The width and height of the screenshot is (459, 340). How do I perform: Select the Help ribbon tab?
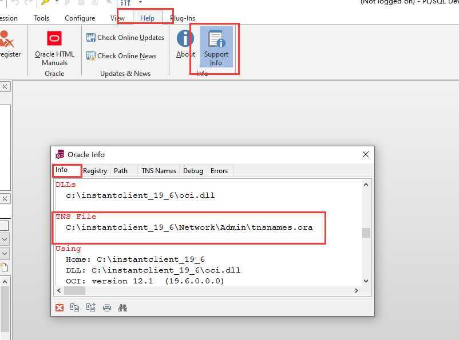click(147, 18)
